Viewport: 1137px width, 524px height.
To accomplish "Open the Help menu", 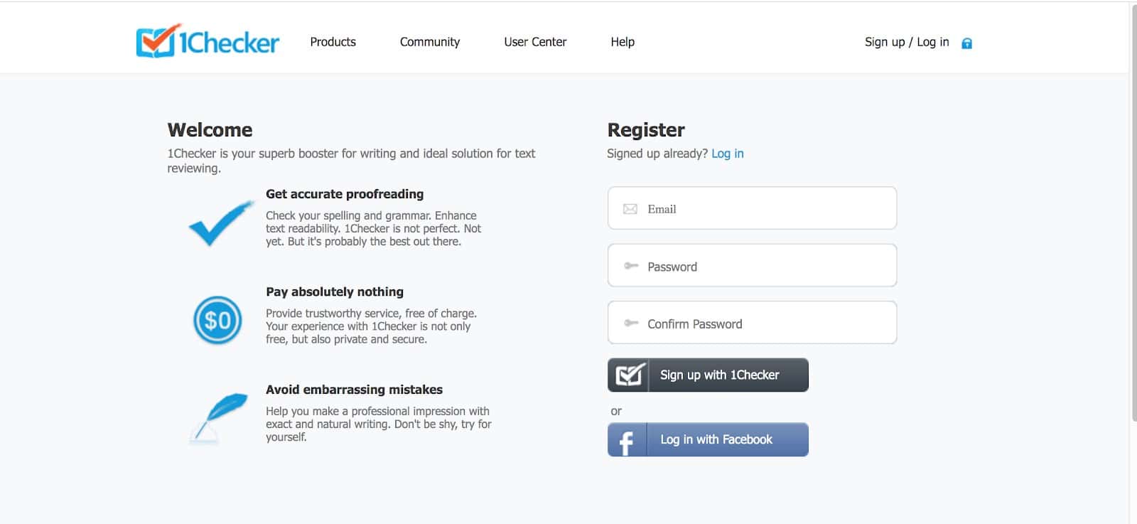I will (x=623, y=42).
